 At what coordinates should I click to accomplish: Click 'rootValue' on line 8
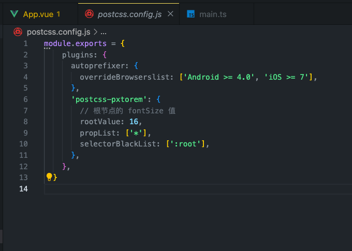point(100,122)
